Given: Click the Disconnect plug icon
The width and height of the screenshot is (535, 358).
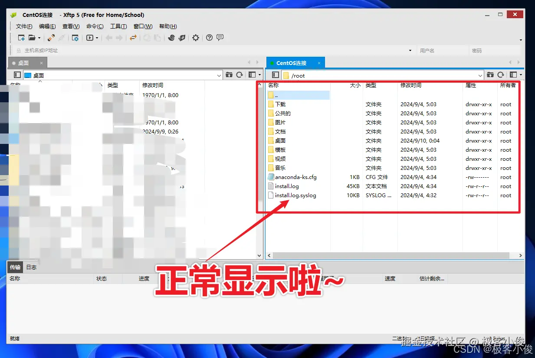Looking at the screenshot, I should click(62, 38).
